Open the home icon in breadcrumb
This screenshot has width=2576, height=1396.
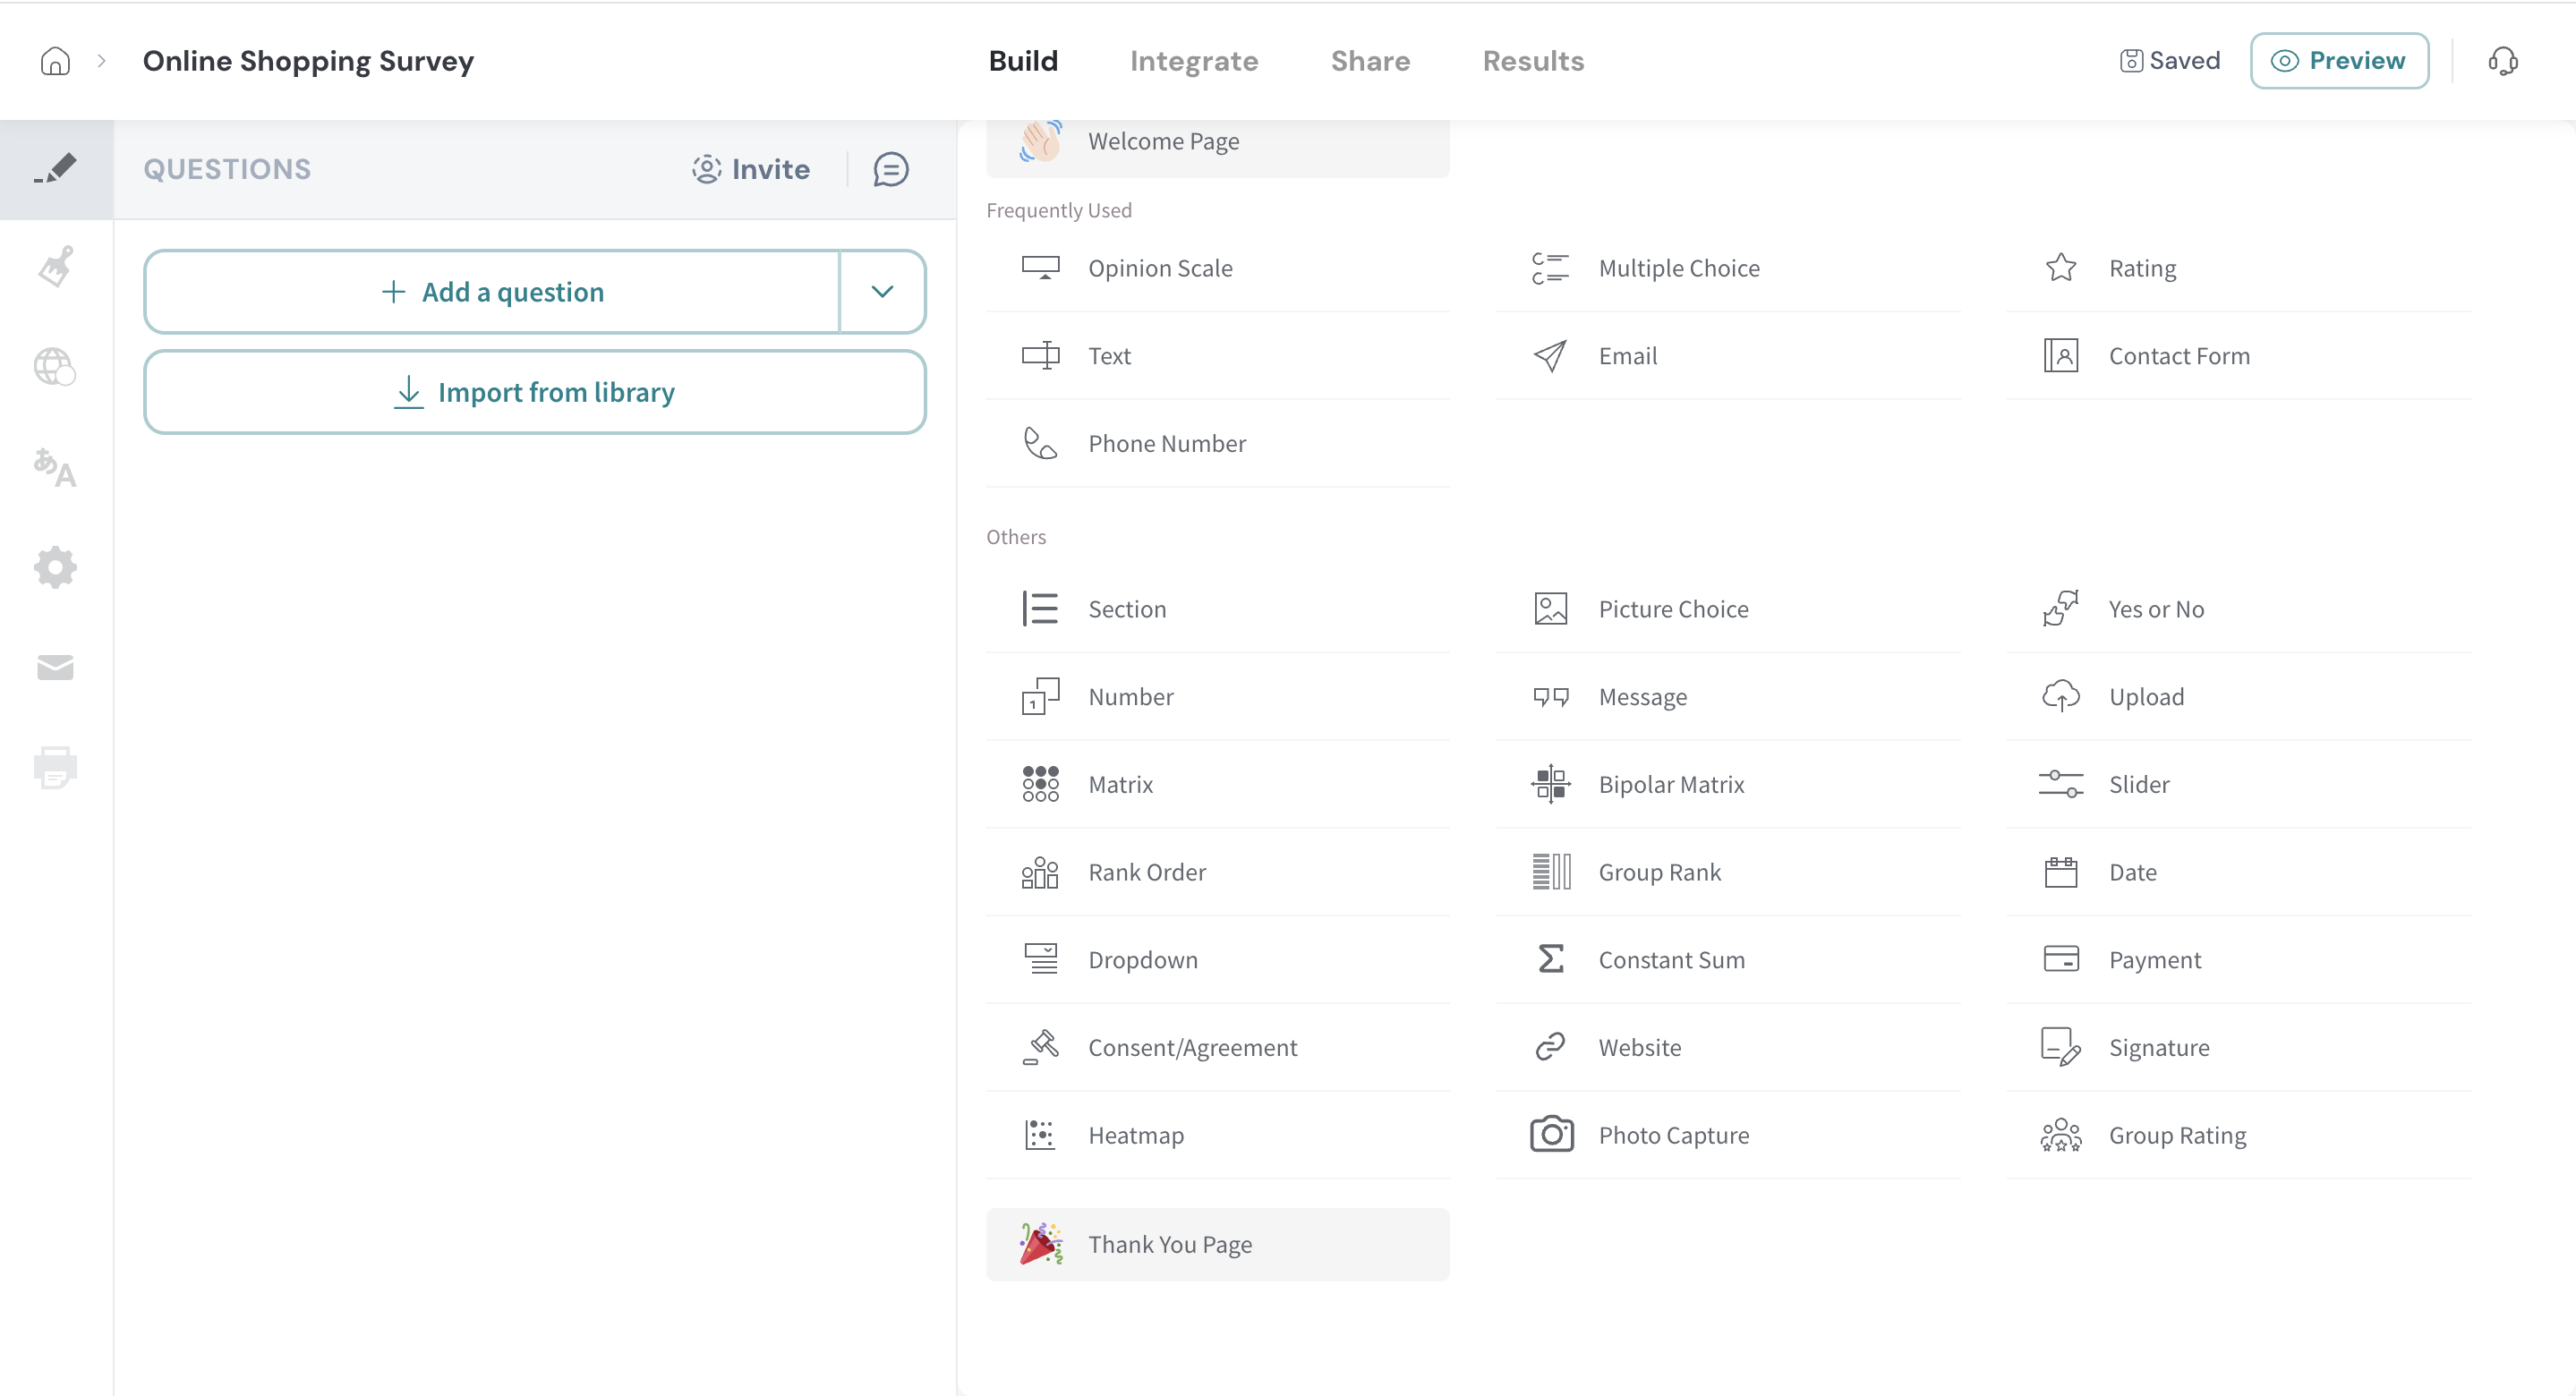[55, 61]
